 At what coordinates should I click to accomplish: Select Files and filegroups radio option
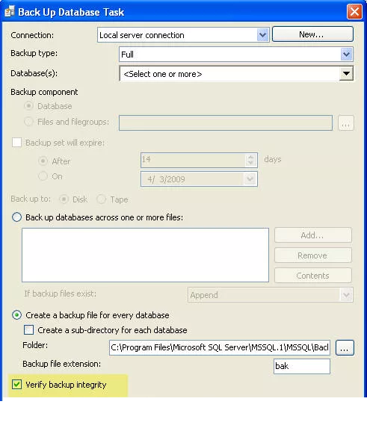[x=28, y=122]
